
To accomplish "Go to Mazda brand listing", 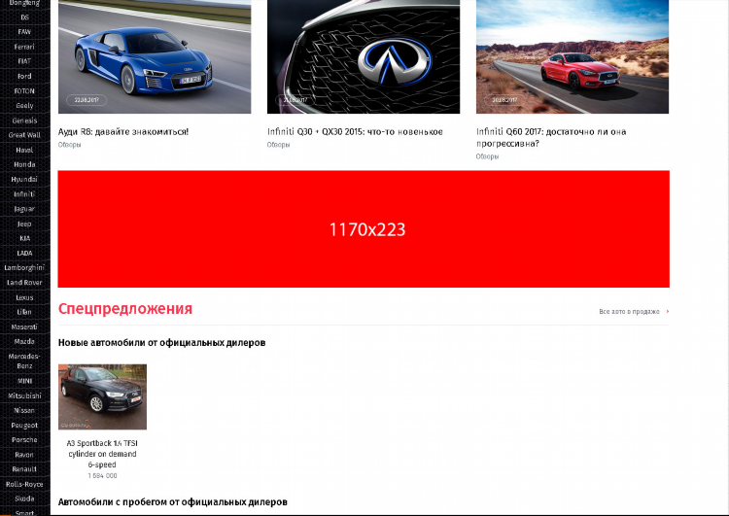I will tap(24, 342).
